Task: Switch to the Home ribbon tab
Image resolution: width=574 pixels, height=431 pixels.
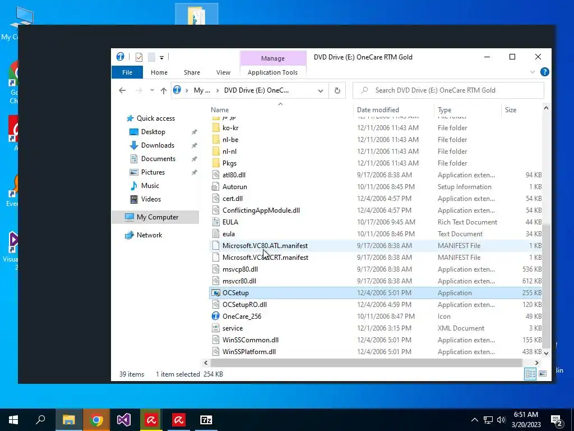Action: [x=159, y=72]
